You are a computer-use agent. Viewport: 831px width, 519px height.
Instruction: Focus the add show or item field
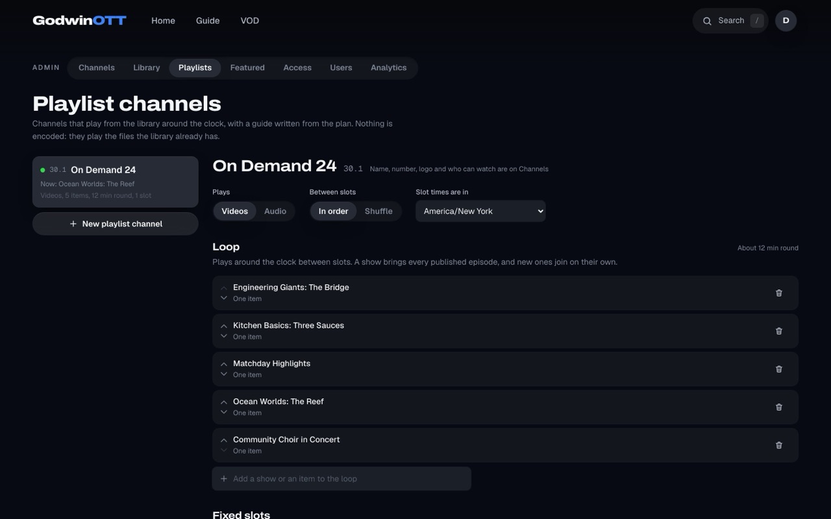pos(341,479)
